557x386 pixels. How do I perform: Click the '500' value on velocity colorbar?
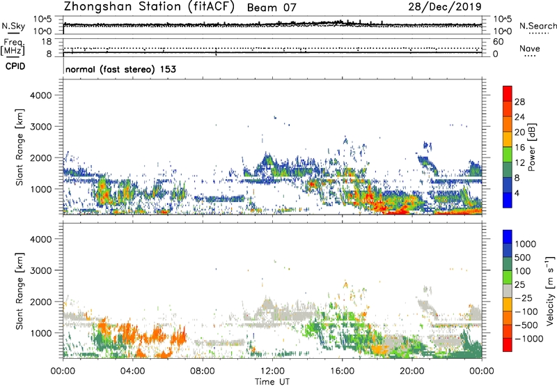(523, 258)
